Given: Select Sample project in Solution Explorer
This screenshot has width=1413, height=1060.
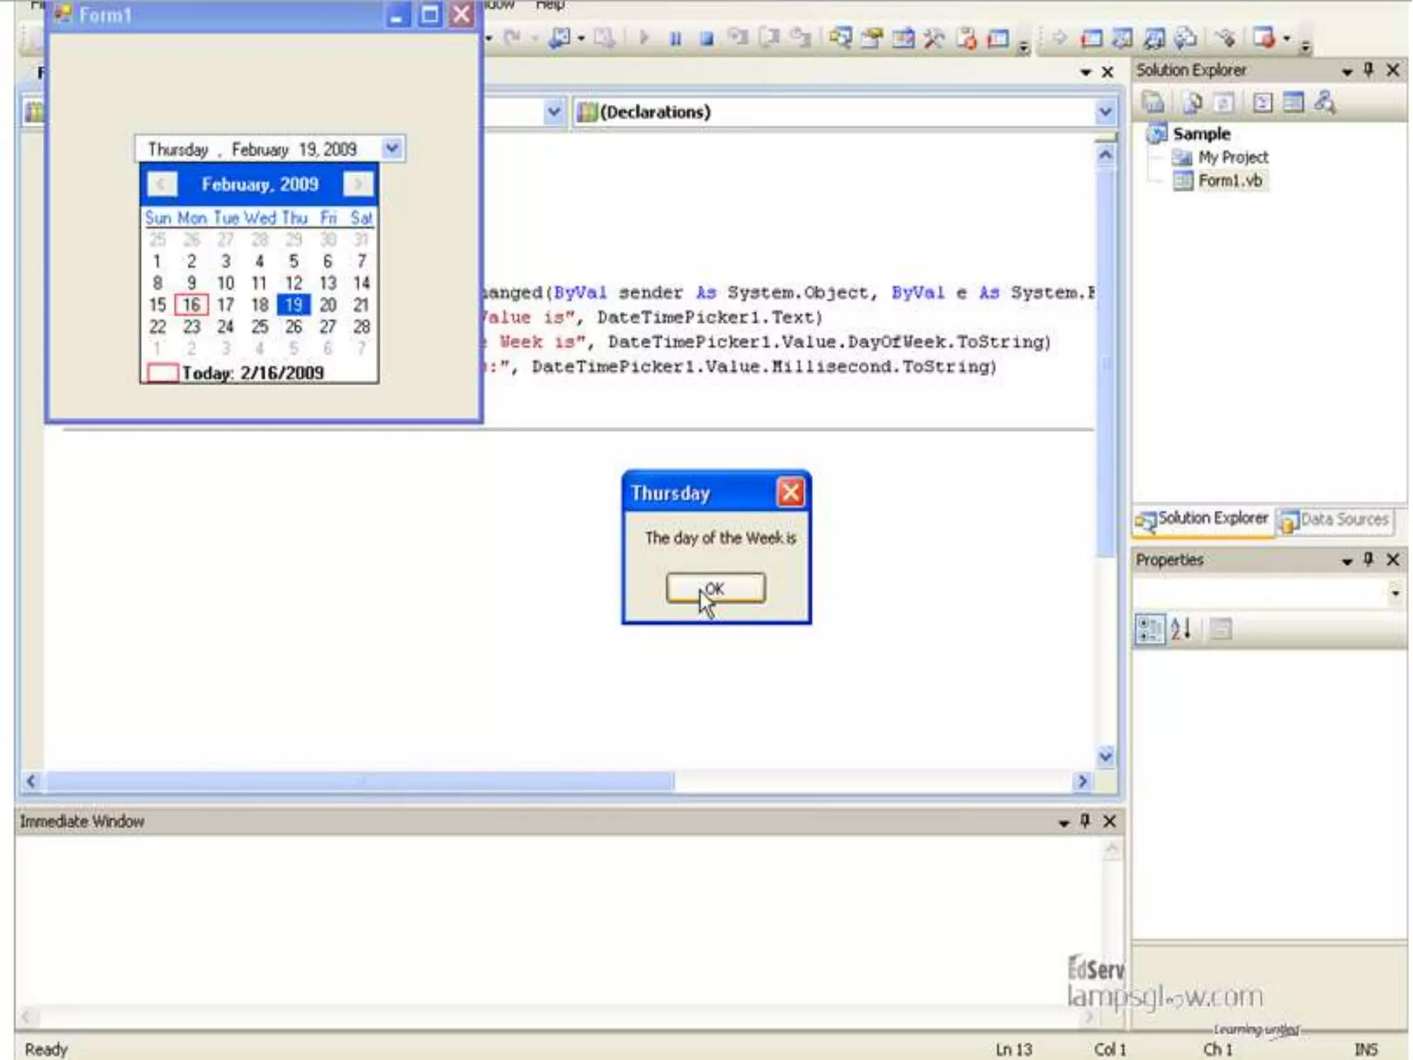Looking at the screenshot, I should pos(1201,134).
